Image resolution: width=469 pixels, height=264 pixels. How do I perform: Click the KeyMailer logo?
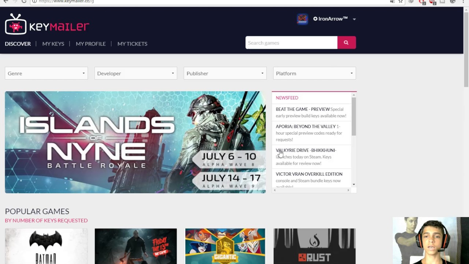pyautogui.click(x=47, y=24)
